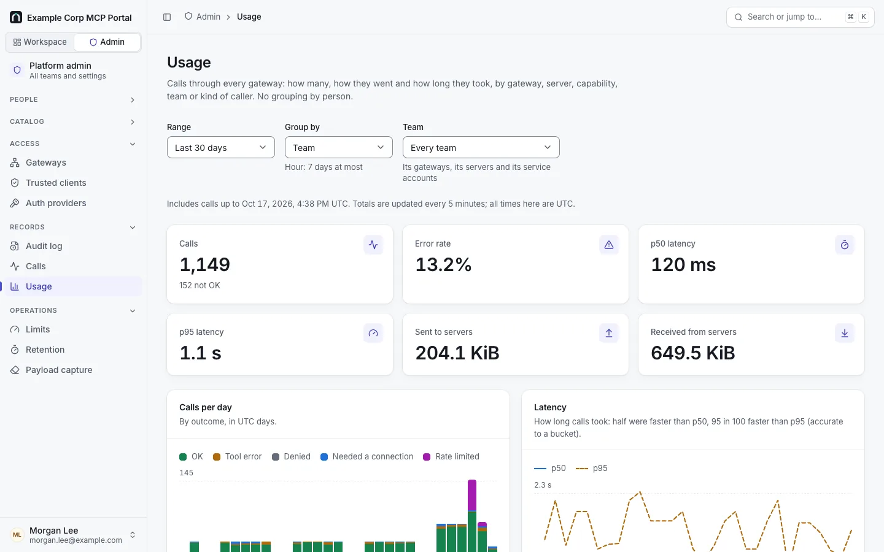This screenshot has width=884, height=552.
Task: Collapse the Operations section
Action: (x=74, y=310)
